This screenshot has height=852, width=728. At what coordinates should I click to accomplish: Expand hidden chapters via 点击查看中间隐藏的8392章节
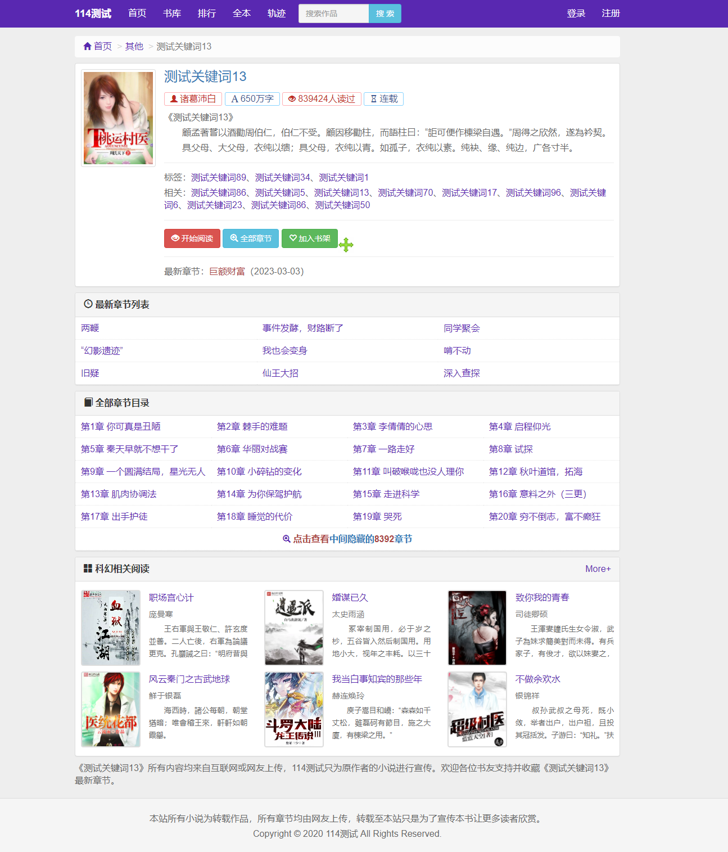point(347,539)
